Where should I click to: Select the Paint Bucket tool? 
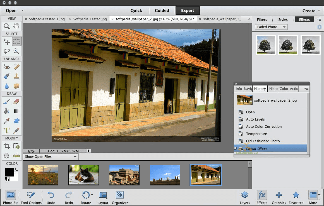tap(7, 111)
